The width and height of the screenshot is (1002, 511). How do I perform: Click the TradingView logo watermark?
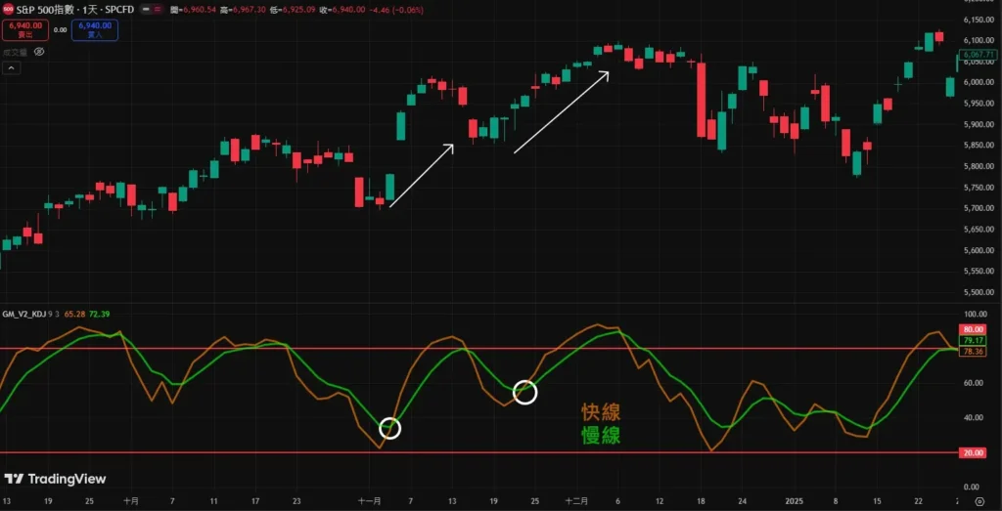(55, 479)
